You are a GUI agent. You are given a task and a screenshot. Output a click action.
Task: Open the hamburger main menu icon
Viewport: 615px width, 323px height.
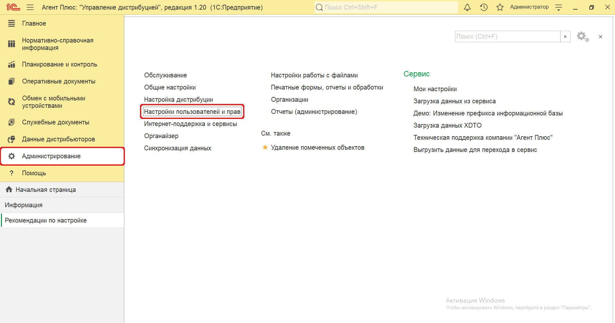pyautogui.click(x=30, y=7)
